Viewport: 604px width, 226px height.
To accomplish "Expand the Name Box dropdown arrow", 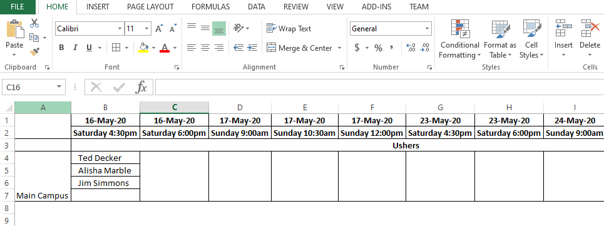I will (59, 87).
